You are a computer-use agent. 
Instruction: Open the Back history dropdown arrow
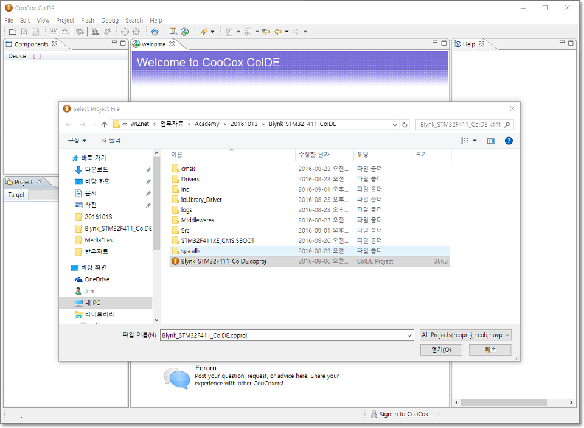point(287,32)
